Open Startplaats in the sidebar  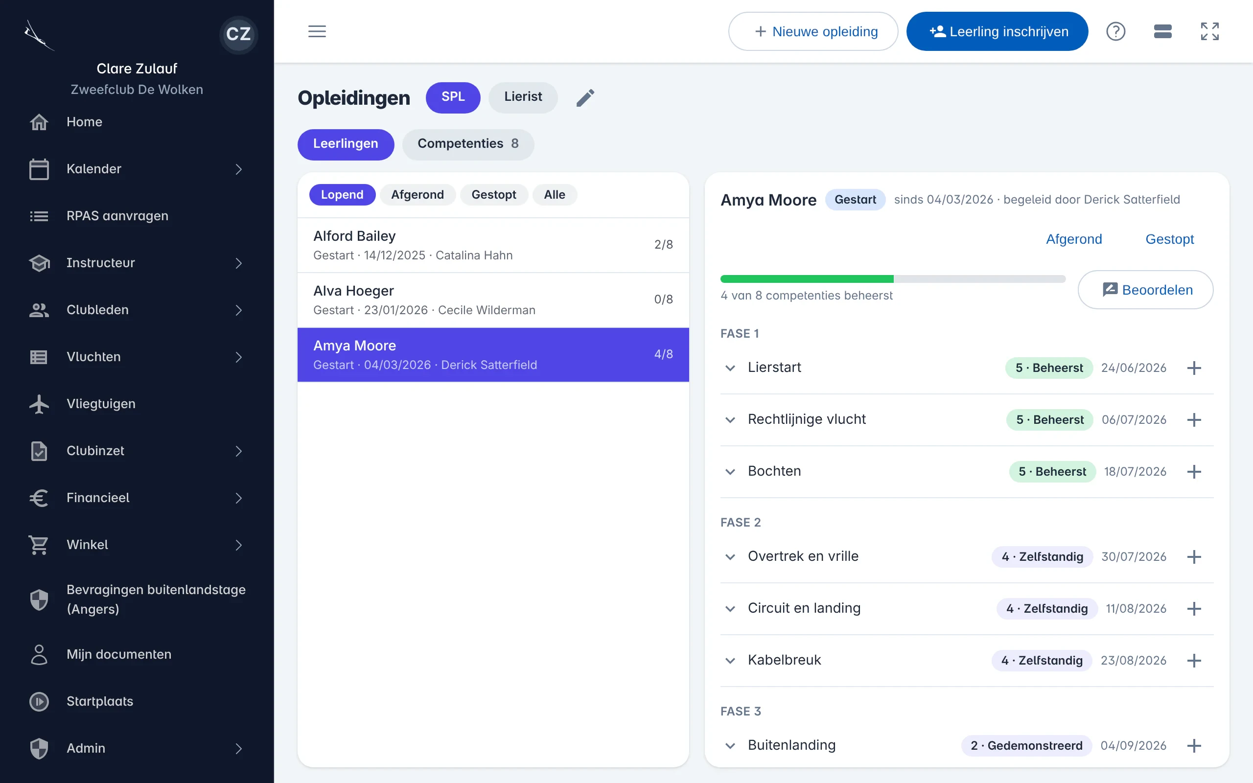tap(137, 701)
